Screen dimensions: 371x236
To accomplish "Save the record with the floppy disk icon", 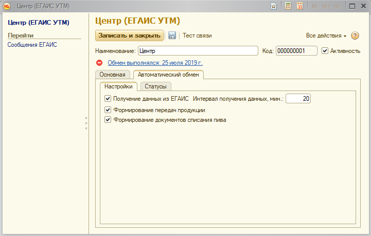I will point(172,35).
